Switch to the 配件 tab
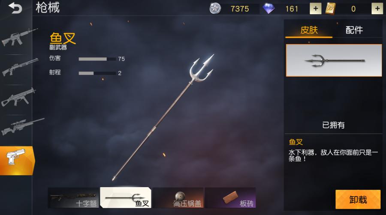 click(354, 30)
